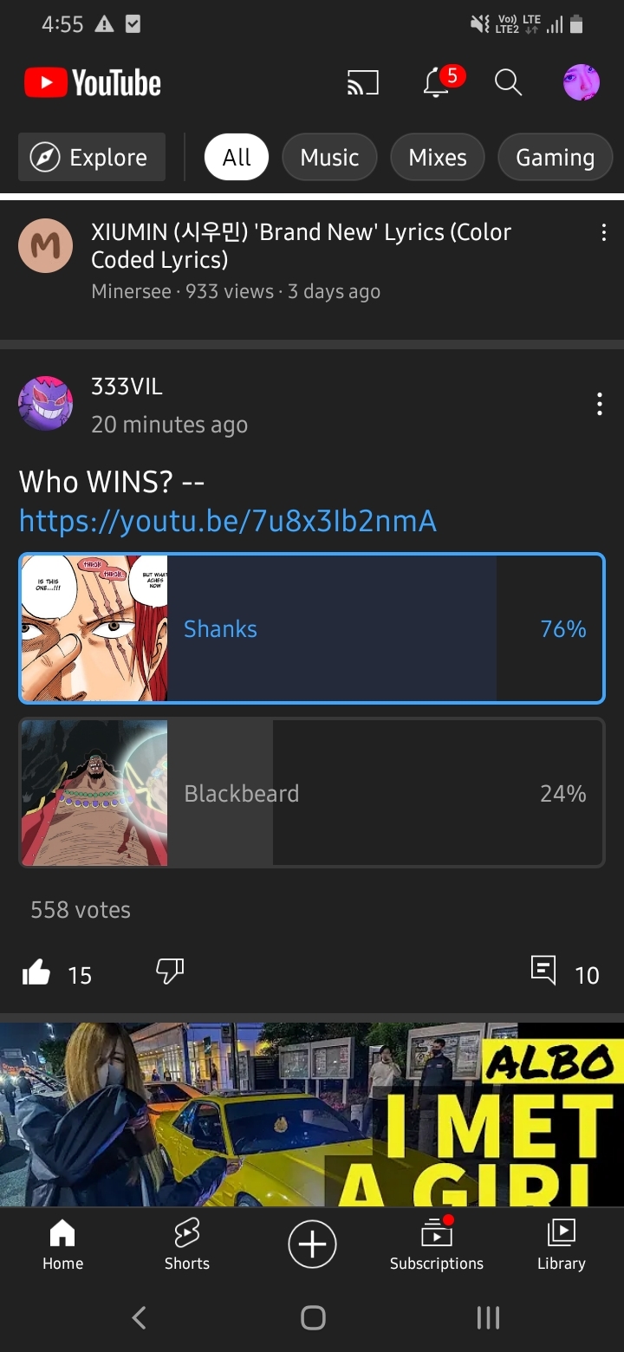The width and height of the screenshot is (624, 1352).
Task: Vote for Blackbeard in the poll
Action: pos(312,792)
